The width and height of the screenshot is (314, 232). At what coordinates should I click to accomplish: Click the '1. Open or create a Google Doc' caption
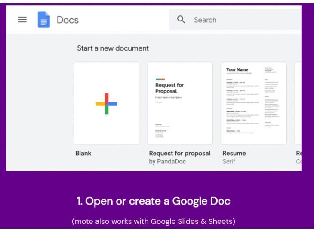pos(154,201)
